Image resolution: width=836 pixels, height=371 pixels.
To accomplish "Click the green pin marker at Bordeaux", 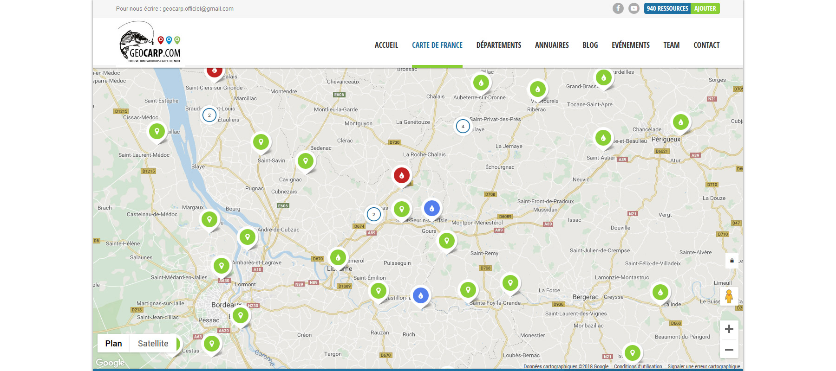I will (x=241, y=315).
